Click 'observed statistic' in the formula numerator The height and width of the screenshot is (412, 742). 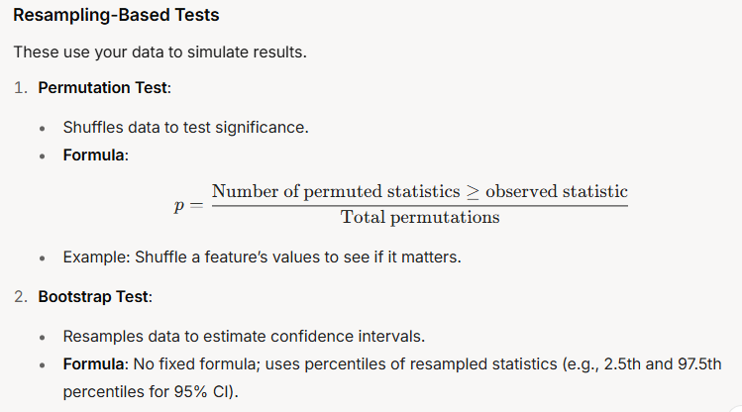(557, 191)
